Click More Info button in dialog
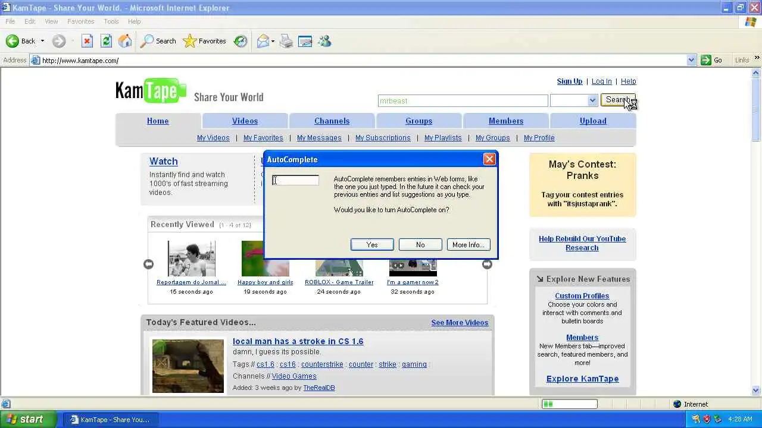Viewport: 762px width, 428px height. [468, 245]
